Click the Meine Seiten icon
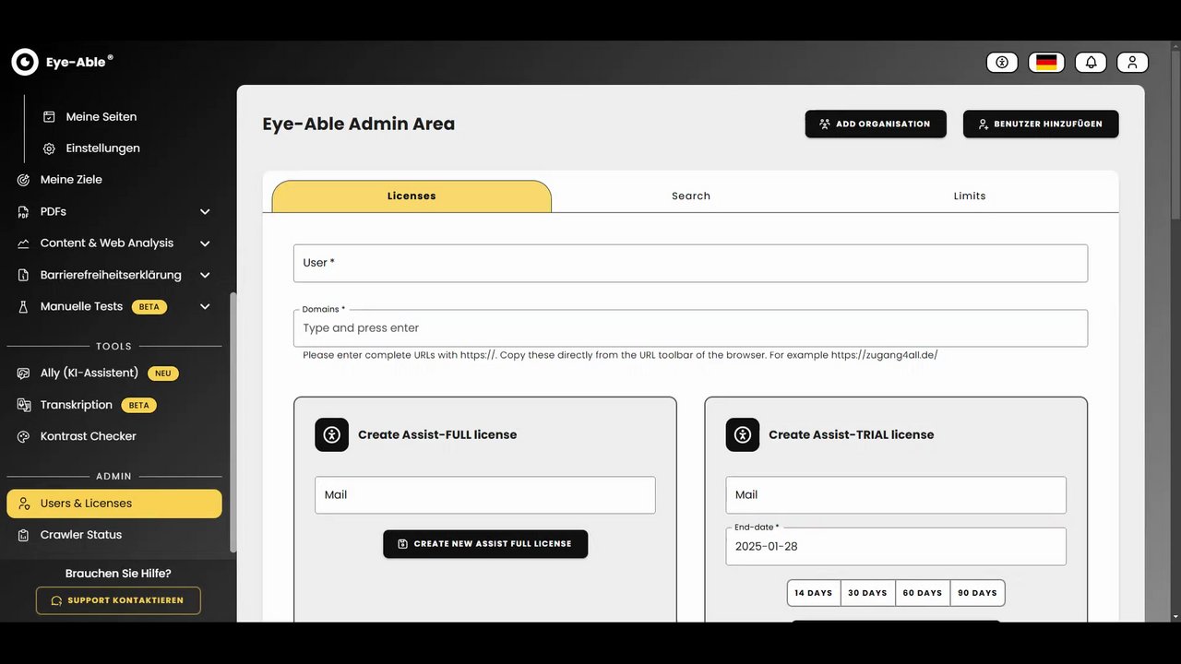Viewport: 1181px width, 664px height. tap(50, 117)
